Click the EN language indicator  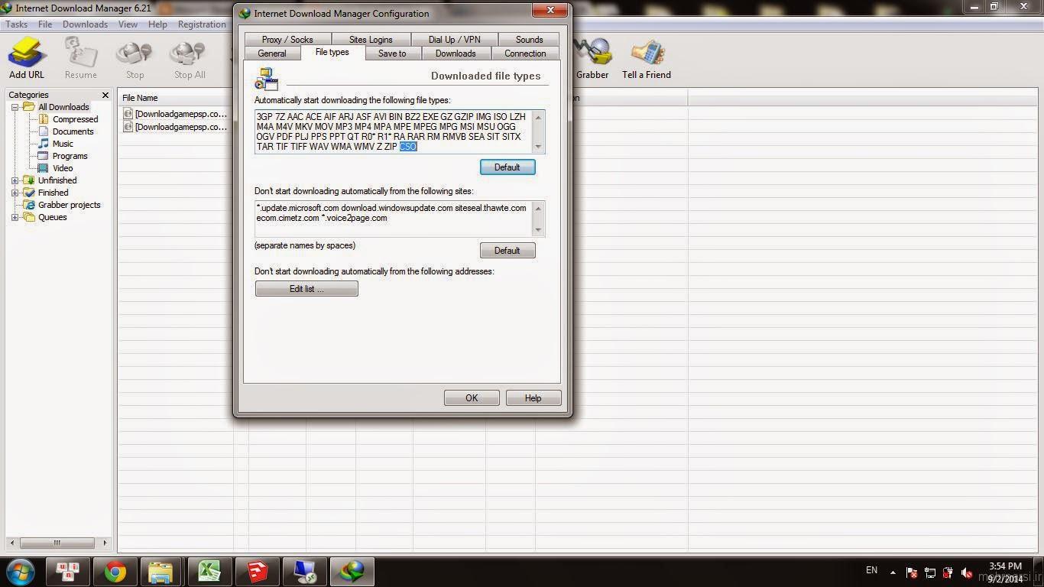871,570
